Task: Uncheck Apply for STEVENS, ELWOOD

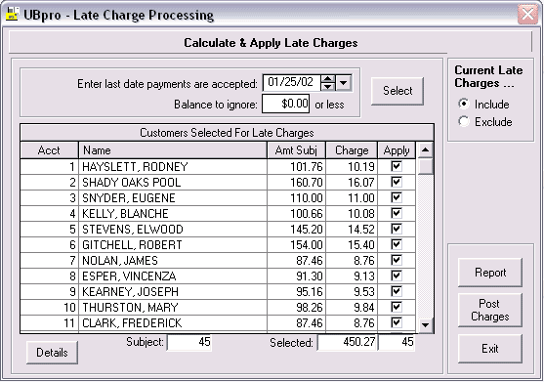Action: click(397, 229)
